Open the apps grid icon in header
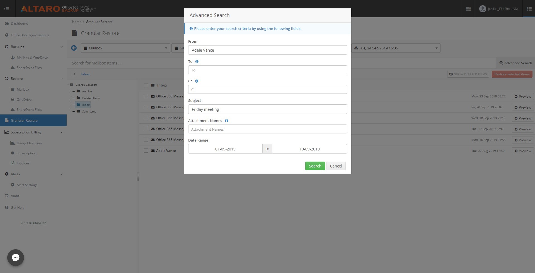Image resolution: width=535 pixels, height=273 pixels. [x=529, y=9]
